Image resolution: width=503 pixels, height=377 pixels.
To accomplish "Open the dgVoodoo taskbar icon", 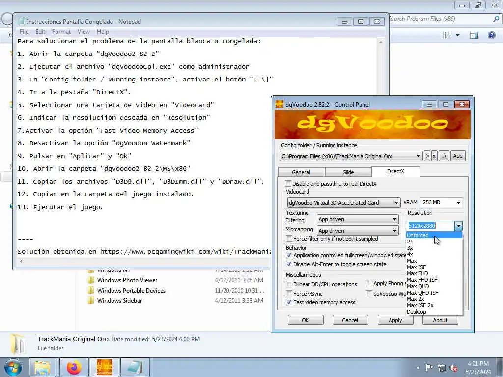I will coord(104,367).
